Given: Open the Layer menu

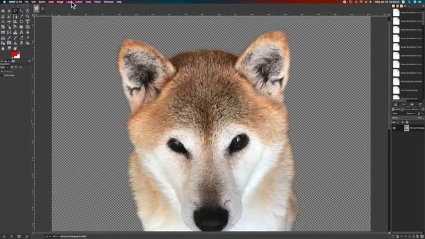Looking at the screenshot, I should [x=69, y=2].
